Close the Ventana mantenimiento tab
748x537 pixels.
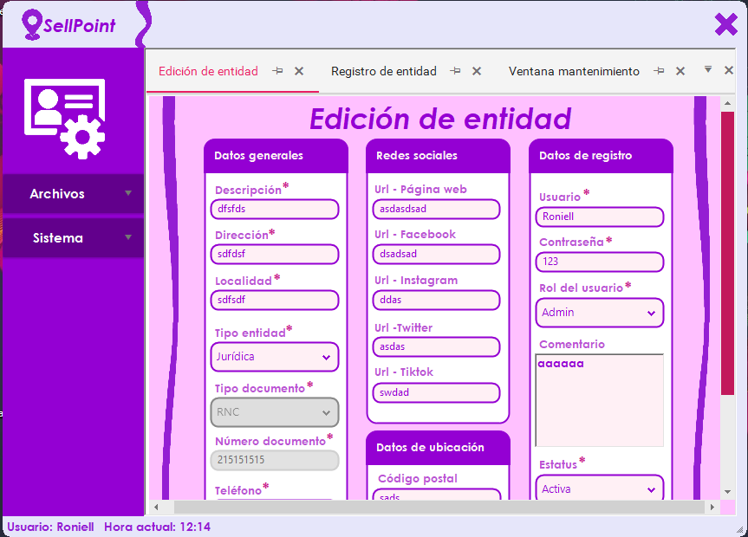pyautogui.click(x=680, y=71)
